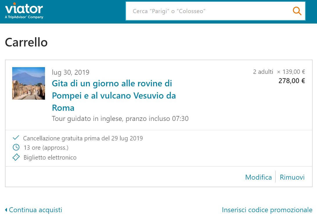
Task: Click the 'lug 30, 2019' date text
Action: [71, 72]
